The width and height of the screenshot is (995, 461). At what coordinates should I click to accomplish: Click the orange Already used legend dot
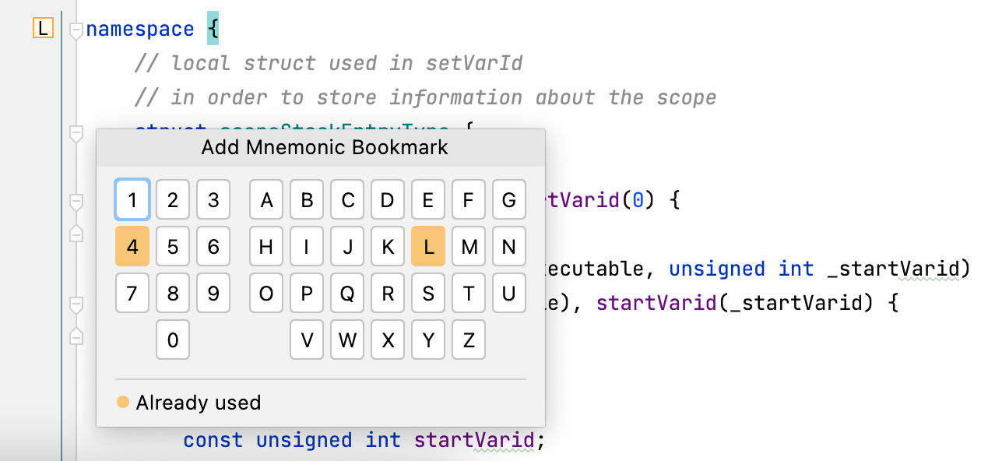[122, 403]
